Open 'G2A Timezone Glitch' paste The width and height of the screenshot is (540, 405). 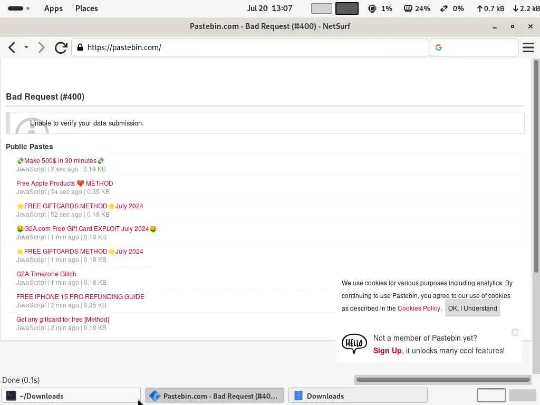pos(46,274)
